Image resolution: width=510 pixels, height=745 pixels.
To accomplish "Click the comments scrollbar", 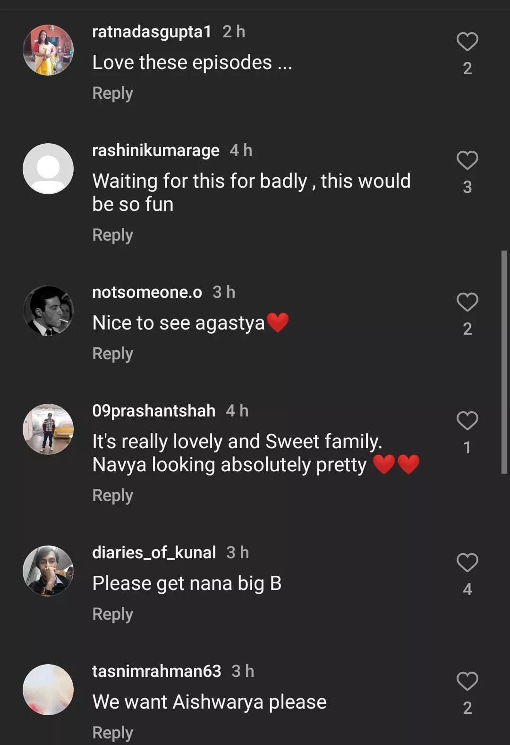I will click(x=504, y=362).
